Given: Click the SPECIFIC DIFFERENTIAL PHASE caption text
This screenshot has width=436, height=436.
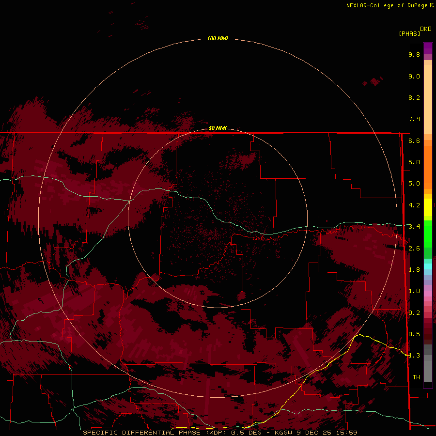Looking at the screenshot, I should tap(142, 433).
